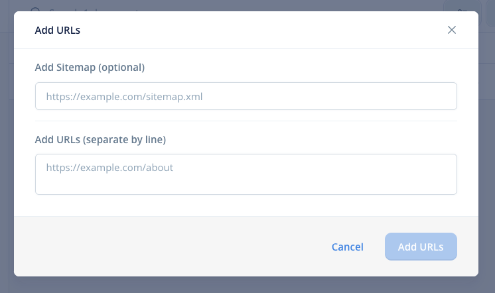Image resolution: width=495 pixels, height=293 pixels.
Task: Click the Add Sitemap (optional) label
Action: pos(90,68)
